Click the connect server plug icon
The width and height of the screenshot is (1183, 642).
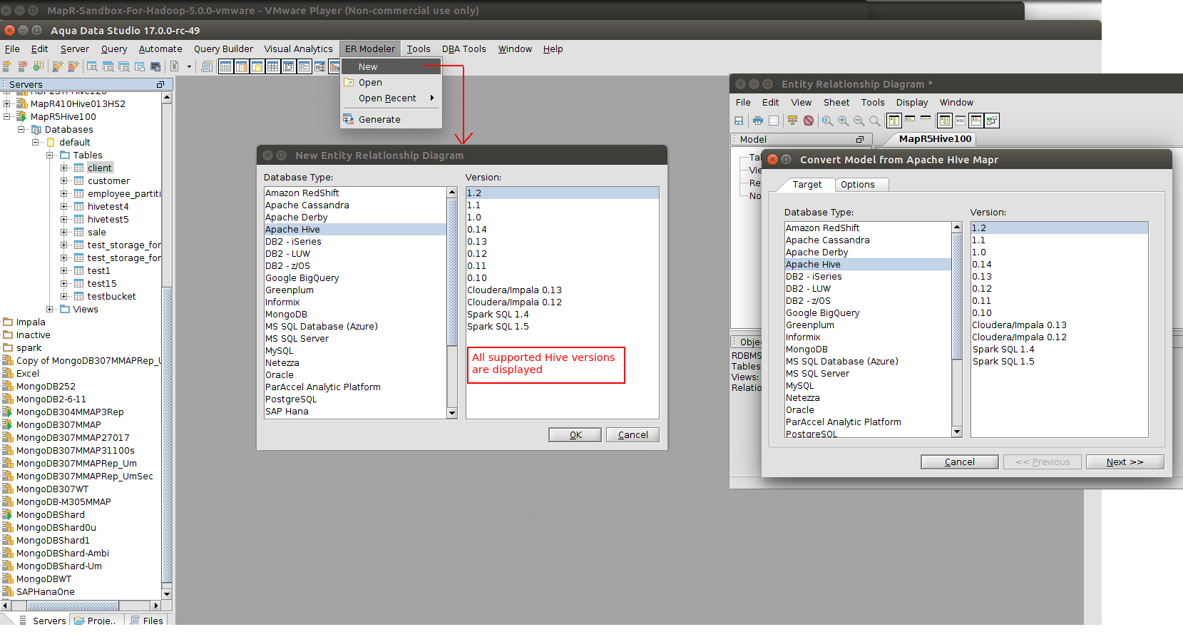tap(58, 66)
